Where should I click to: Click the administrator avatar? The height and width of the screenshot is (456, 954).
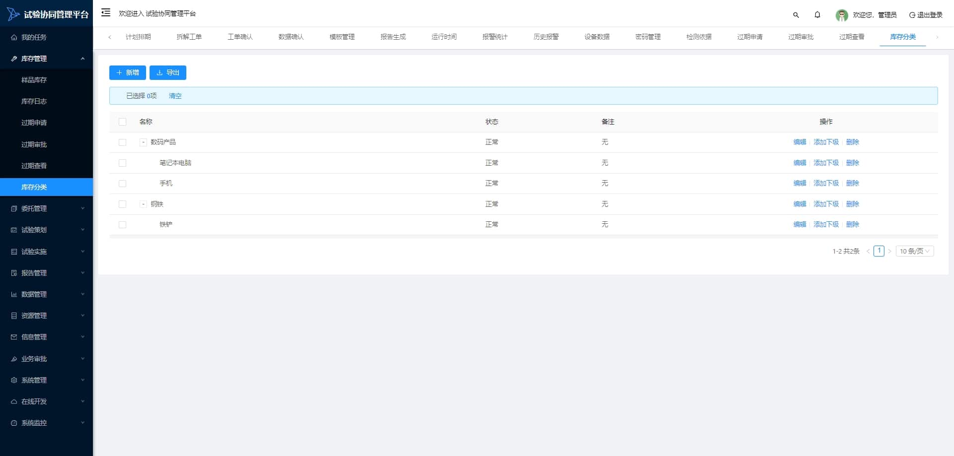point(842,15)
